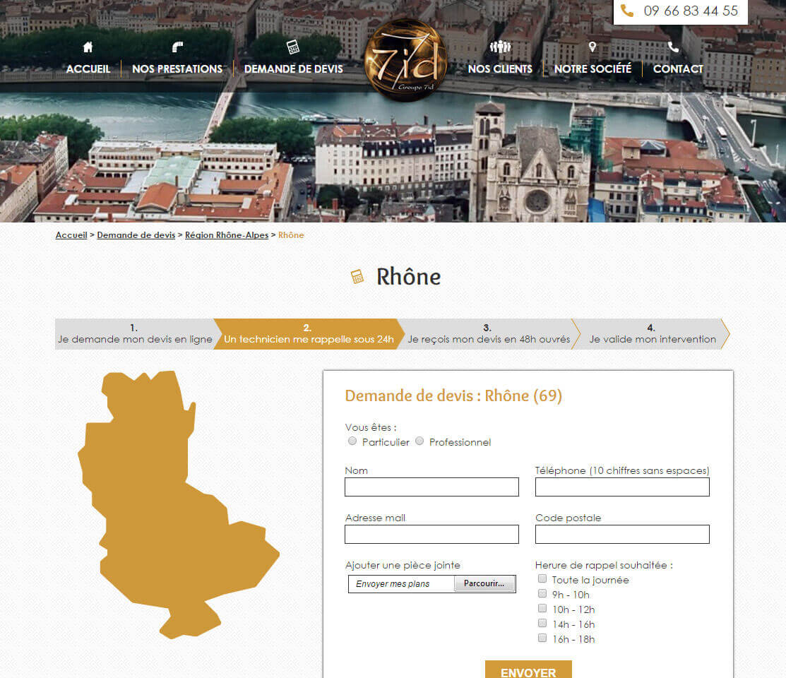This screenshot has height=678, width=786.
Task: Click the Téléphone input field
Action: click(x=622, y=487)
